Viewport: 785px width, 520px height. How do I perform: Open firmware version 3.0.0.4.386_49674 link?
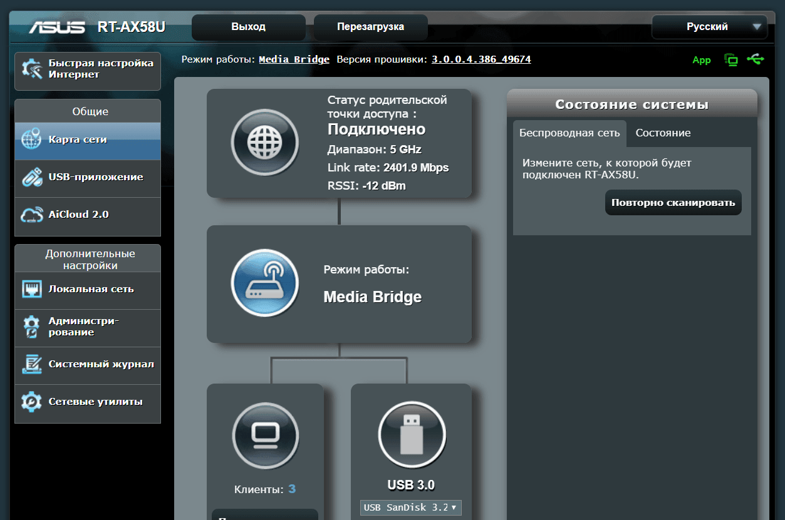tap(481, 59)
